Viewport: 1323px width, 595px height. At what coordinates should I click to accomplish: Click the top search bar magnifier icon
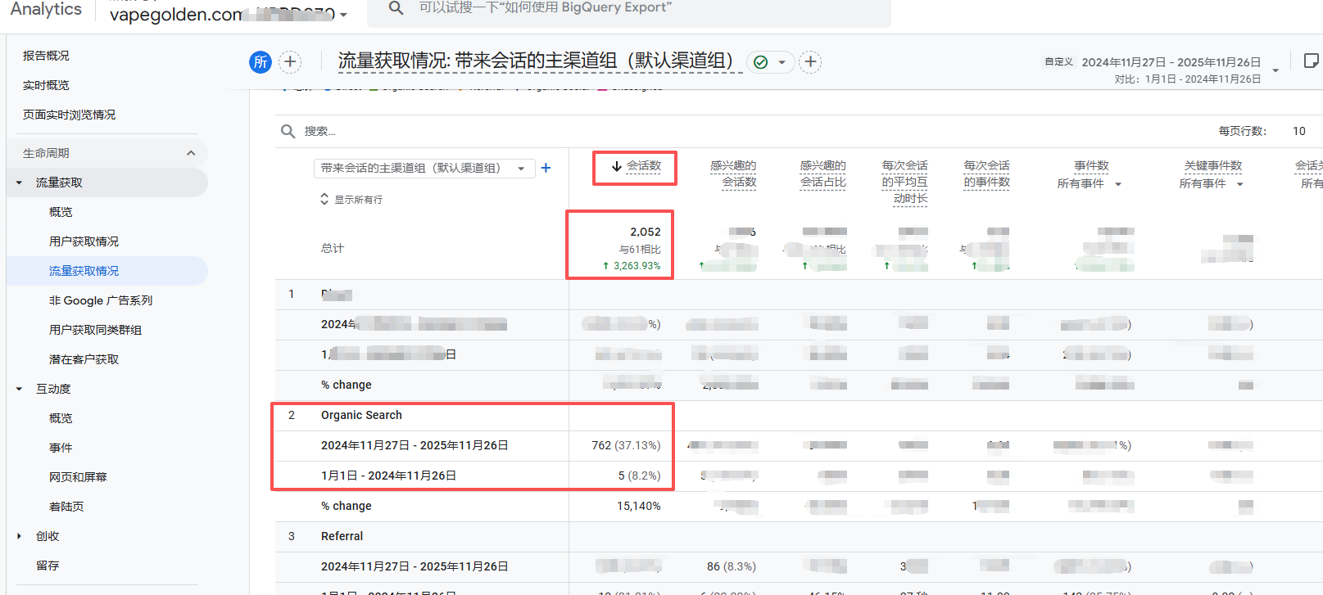[396, 8]
